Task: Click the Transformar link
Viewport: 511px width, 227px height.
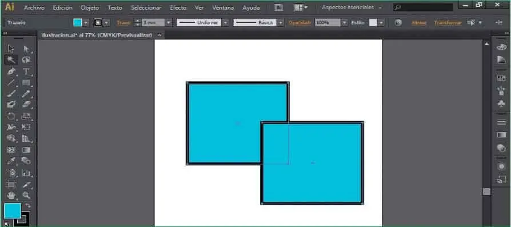Action: click(x=448, y=23)
